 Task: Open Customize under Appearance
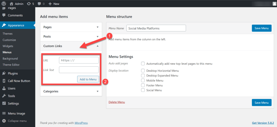click(x=9, y=40)
